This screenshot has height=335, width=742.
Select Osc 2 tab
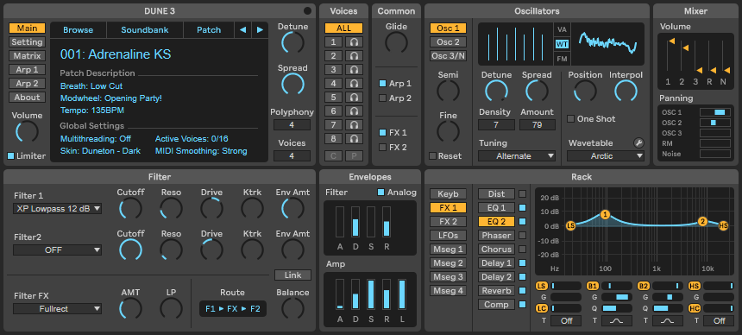click(x=448, y=42)
